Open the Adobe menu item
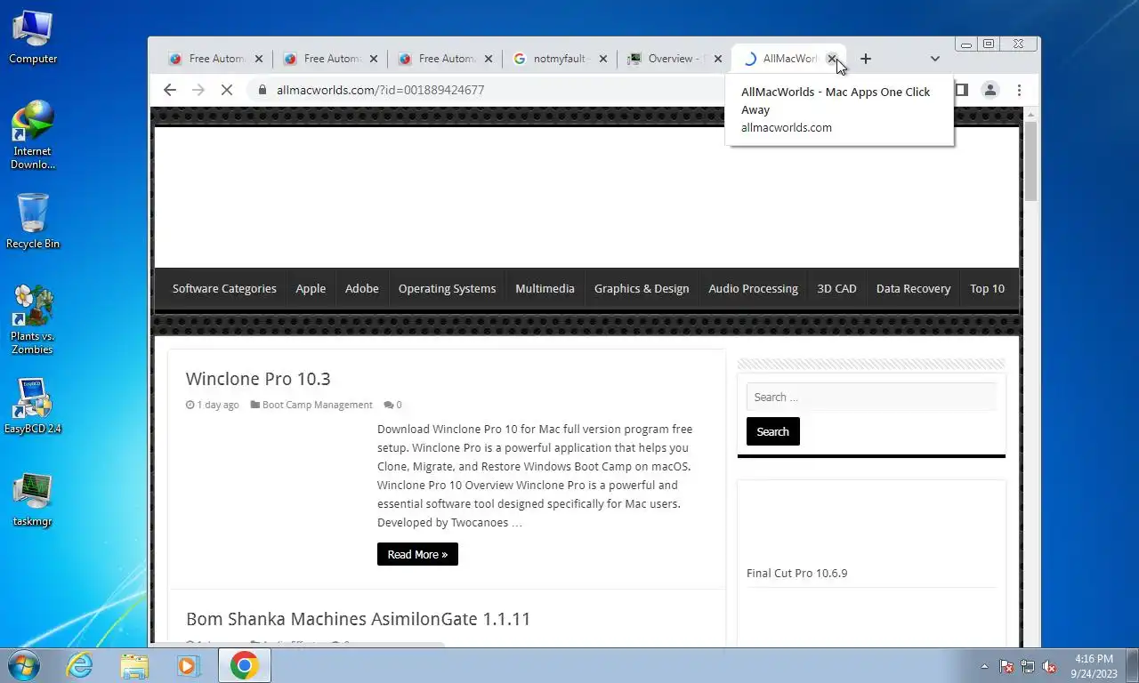 tap(362, 288)
